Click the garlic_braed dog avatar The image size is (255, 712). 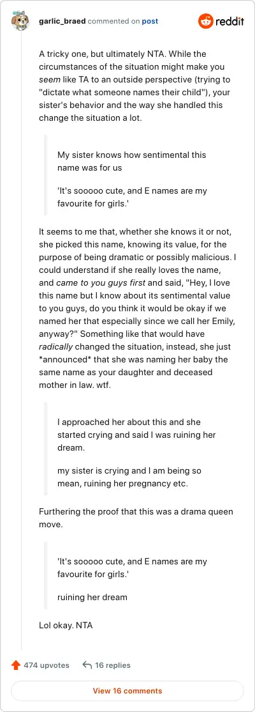(x=21, y=21)
